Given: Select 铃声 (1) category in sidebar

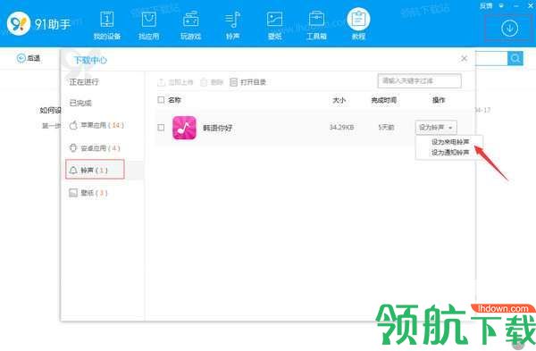Looking at the screenshot, I should [95, 169].
